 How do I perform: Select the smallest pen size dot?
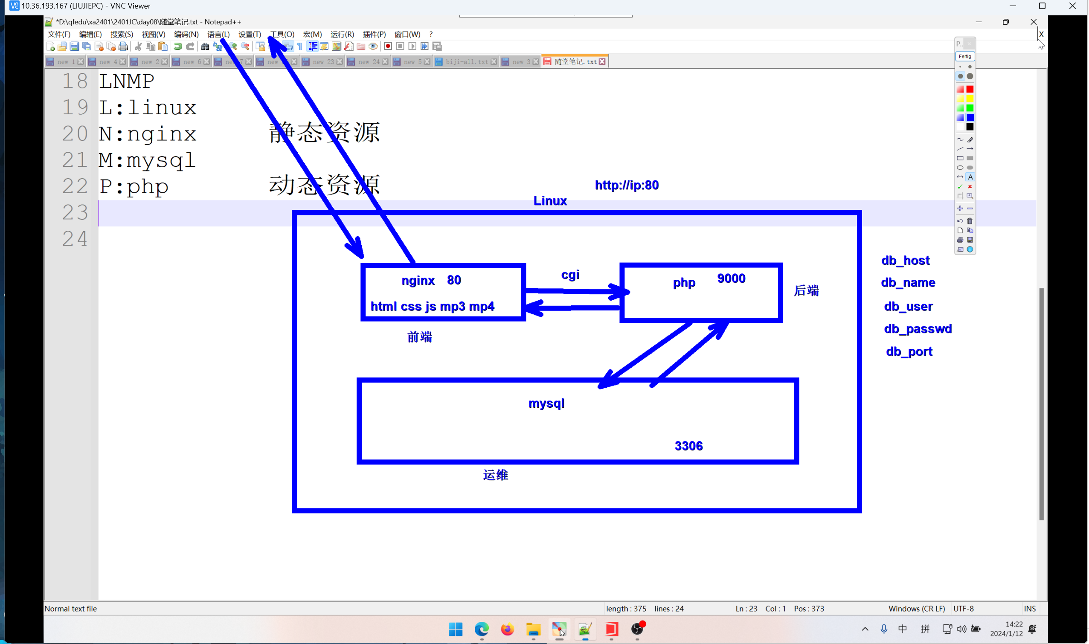[x=960, y=67]
